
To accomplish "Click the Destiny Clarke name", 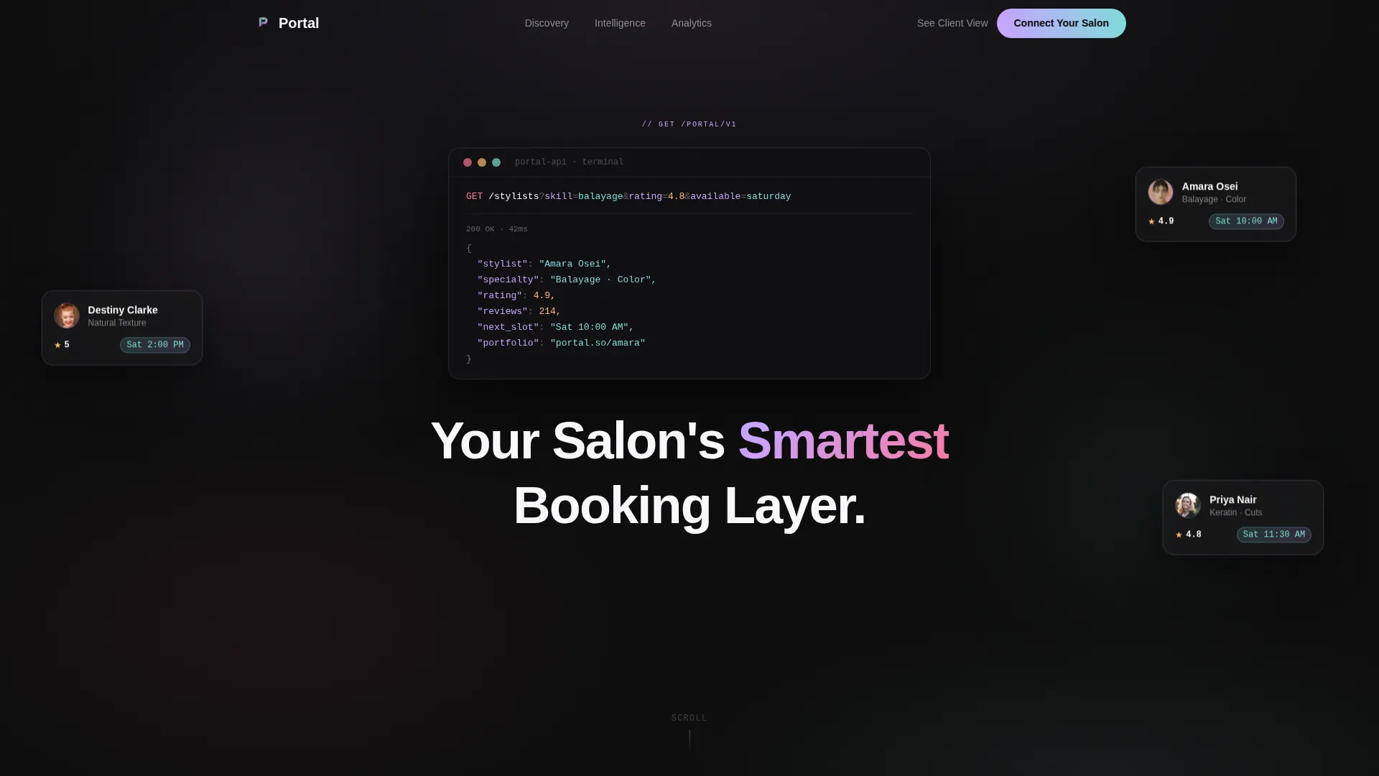I will (123, 310).
